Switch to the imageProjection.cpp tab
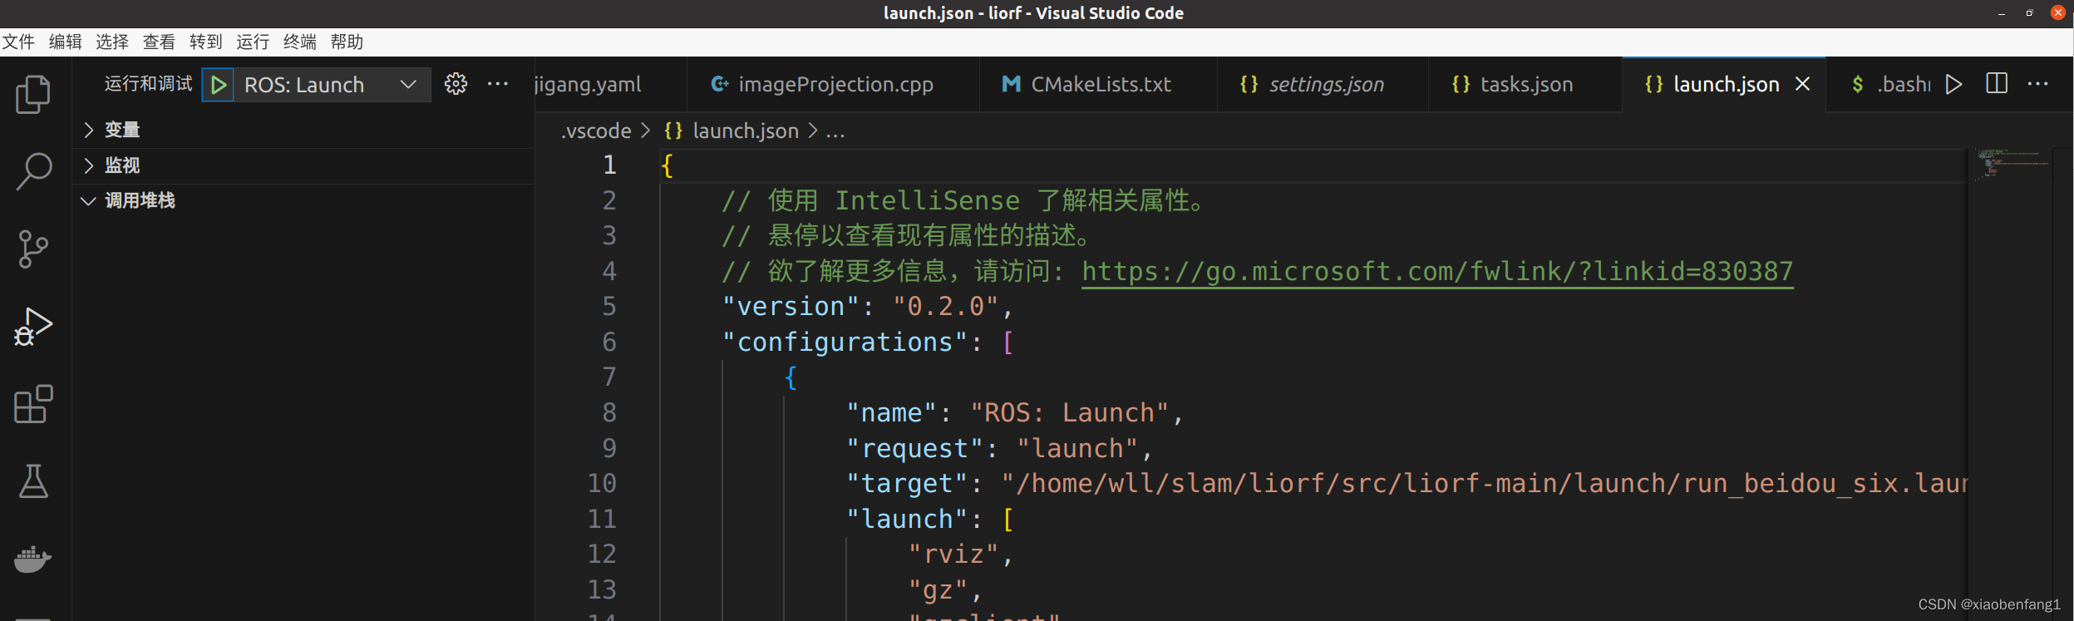Viewport: 2074px width, 621px height. (x=833, y=84)
